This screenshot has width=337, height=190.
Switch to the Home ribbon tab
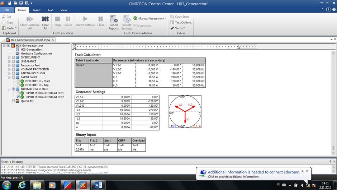(22, 10)
